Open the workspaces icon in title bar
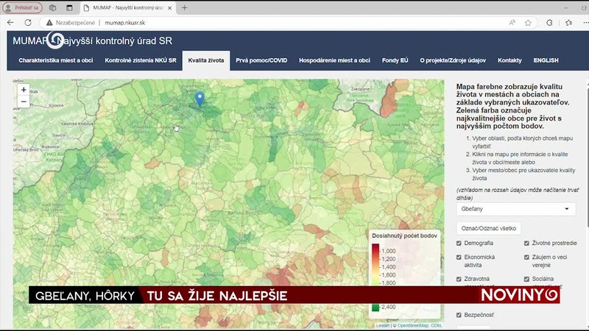 point(52,7)
